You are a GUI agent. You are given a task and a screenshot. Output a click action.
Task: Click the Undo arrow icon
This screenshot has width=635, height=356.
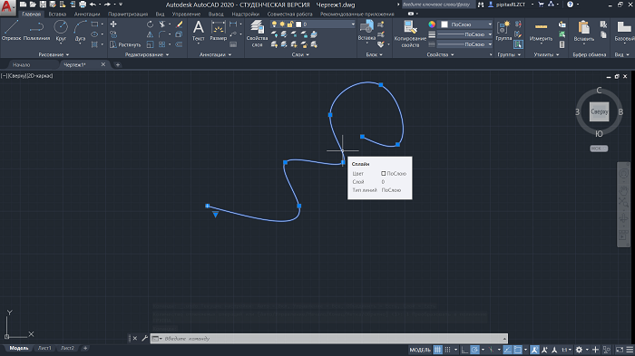pyautogui.click(x=93, y=5)
